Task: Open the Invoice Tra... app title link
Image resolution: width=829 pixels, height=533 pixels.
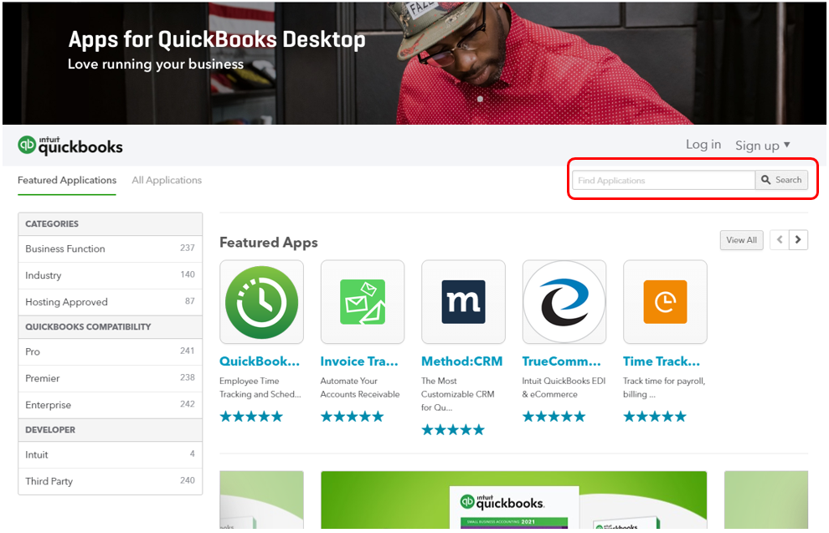Action: pos(359,361)
